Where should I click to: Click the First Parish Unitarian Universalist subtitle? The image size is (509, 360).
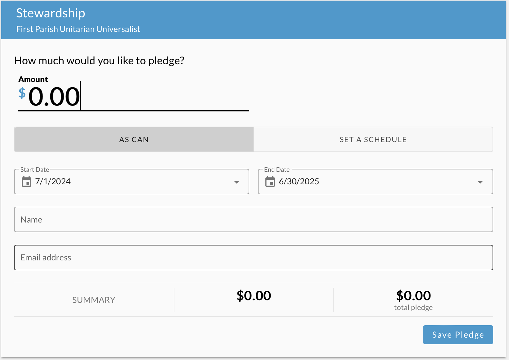78,29
